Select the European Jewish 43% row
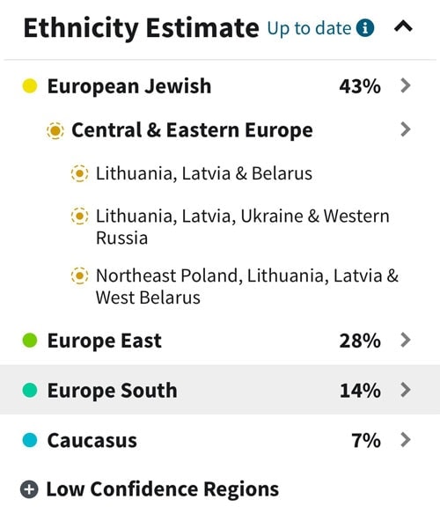This screenshot has height=521, width=440. (x=220, y=86)
